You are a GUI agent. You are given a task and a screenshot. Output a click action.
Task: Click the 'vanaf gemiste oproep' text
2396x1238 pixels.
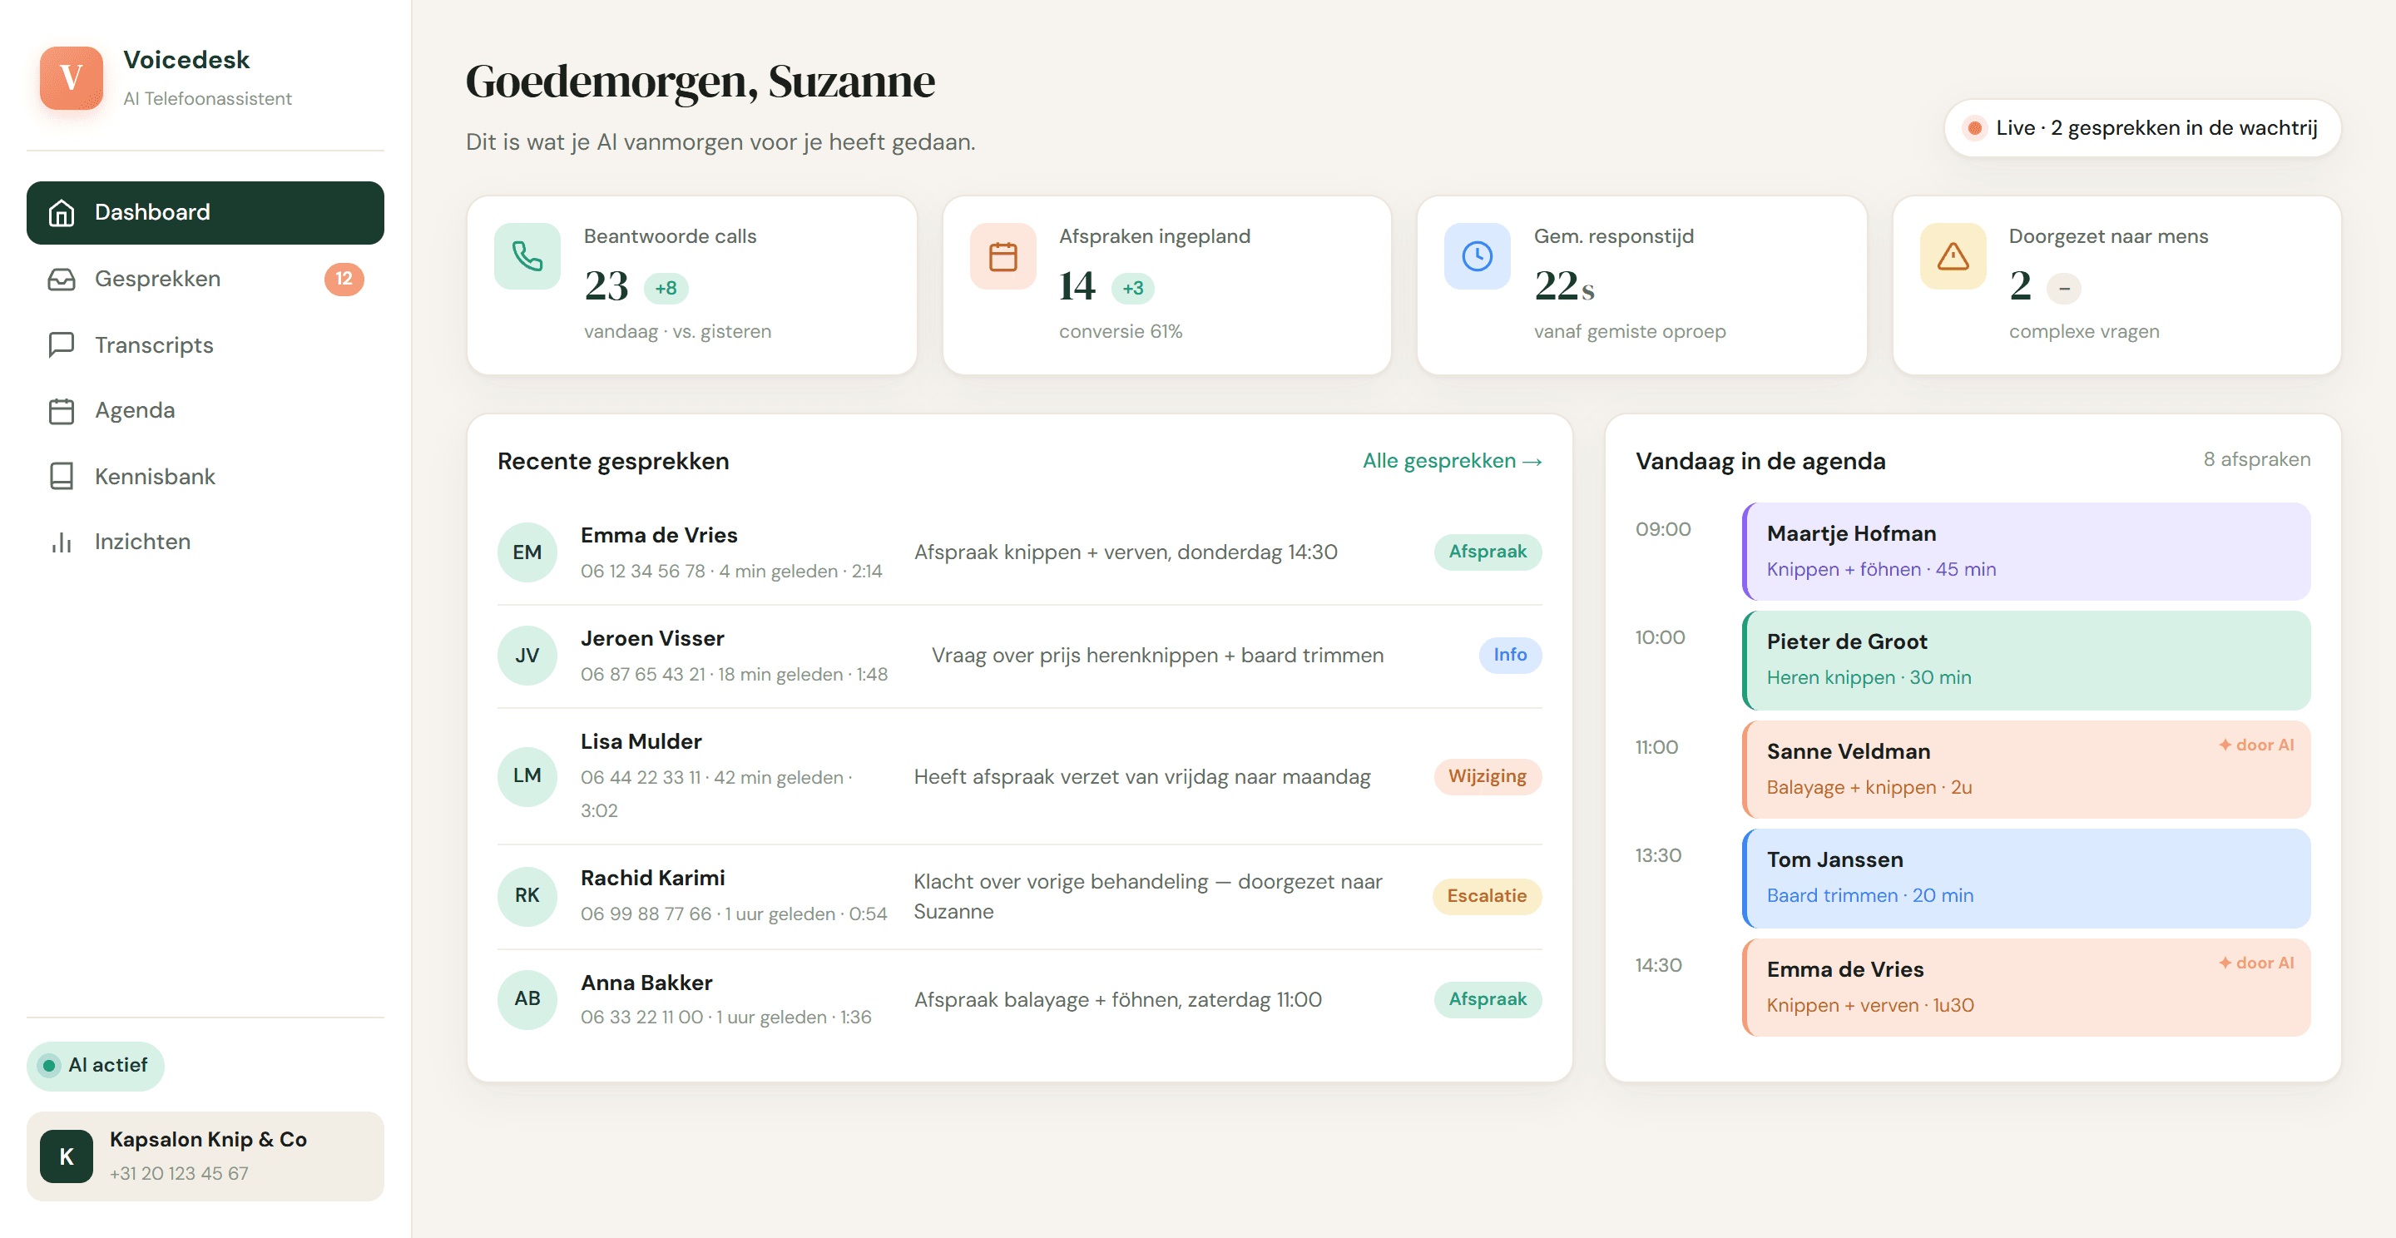[x=1630, y=332]
